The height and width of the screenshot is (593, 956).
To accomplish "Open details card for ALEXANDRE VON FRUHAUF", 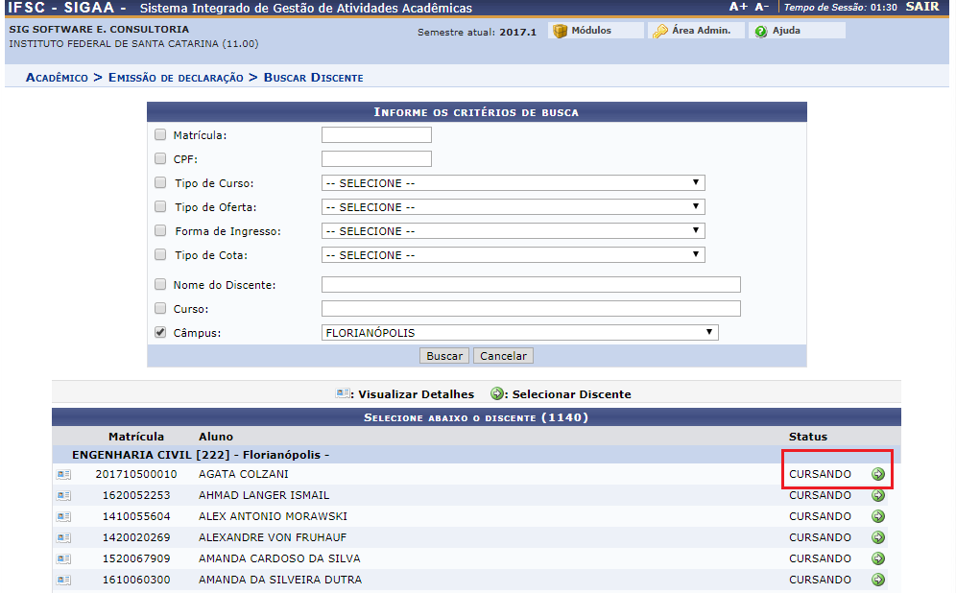I will (63, 537).
